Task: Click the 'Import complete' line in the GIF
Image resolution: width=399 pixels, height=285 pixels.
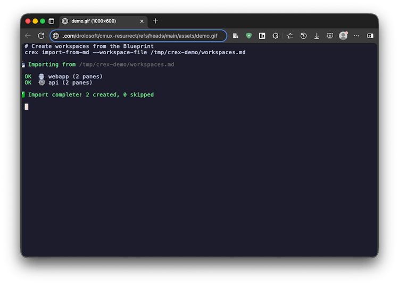Action: (90, 95)
